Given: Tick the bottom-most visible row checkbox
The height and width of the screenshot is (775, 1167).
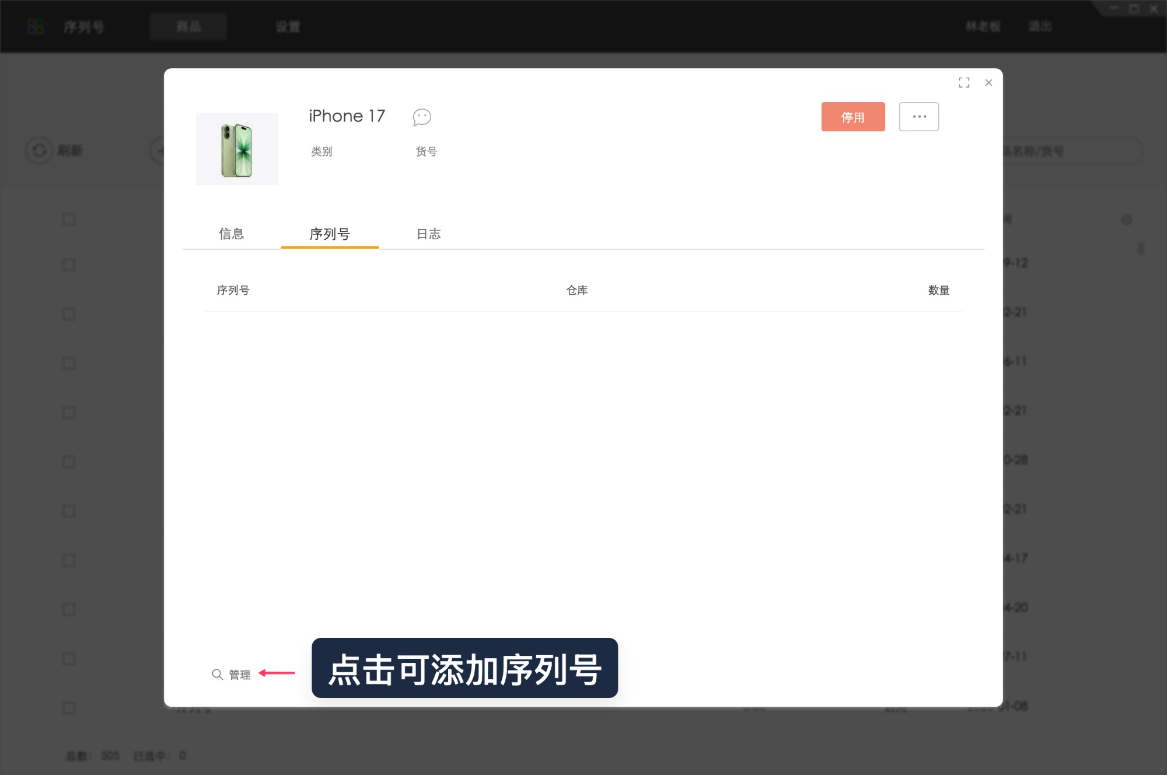Looking at the screenshot, I should point(68,708).
